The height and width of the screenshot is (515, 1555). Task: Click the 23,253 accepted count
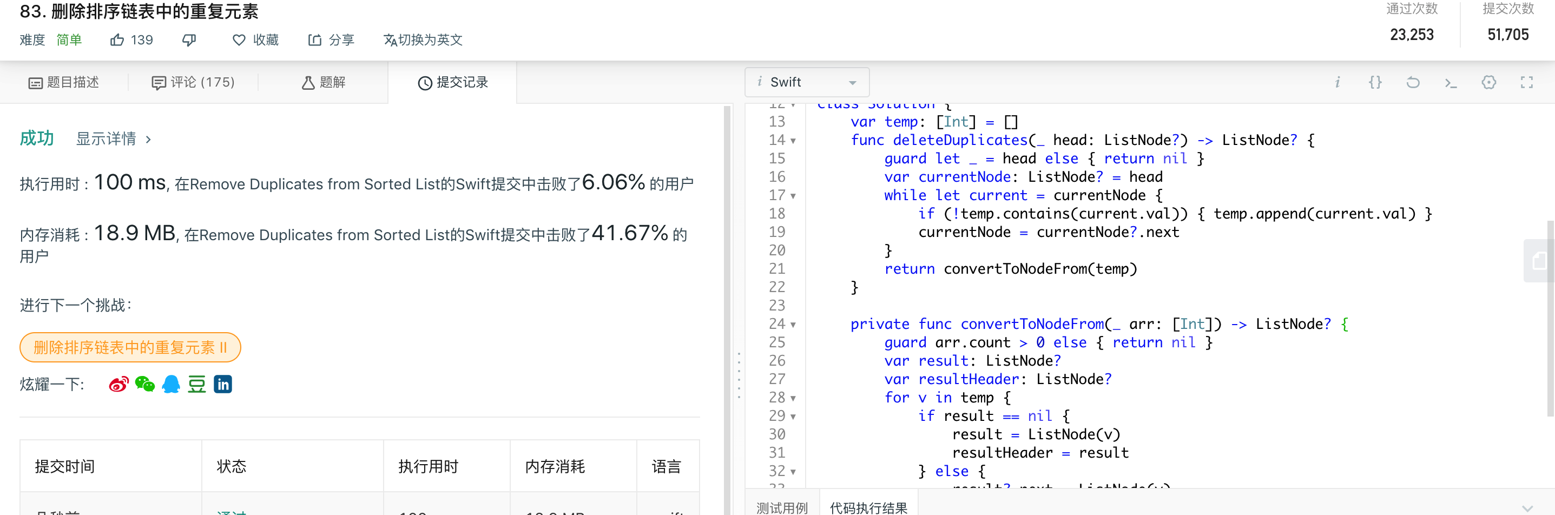click(x=1411, y=35)
